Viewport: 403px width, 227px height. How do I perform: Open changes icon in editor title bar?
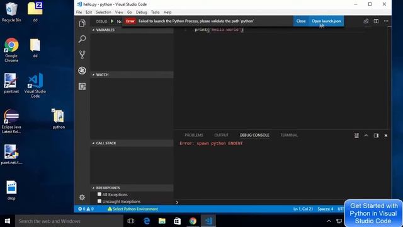pos(366,21)
